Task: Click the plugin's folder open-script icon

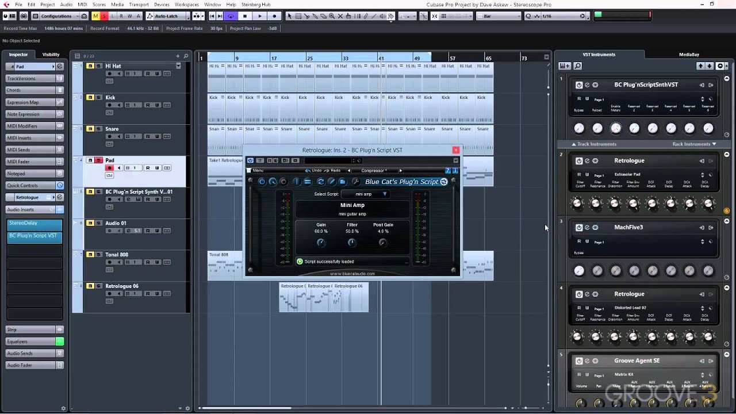Action: click(x=343, y=182)
